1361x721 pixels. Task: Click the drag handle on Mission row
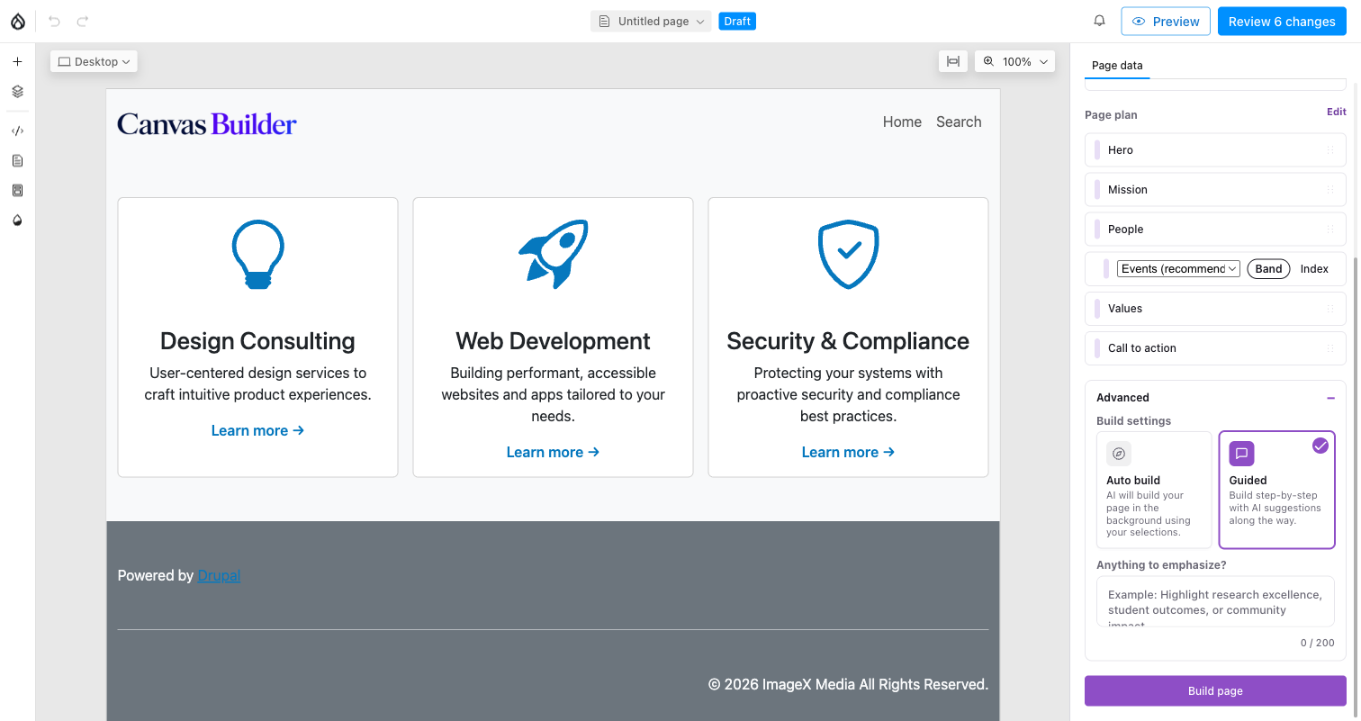tap(1330, 190)
